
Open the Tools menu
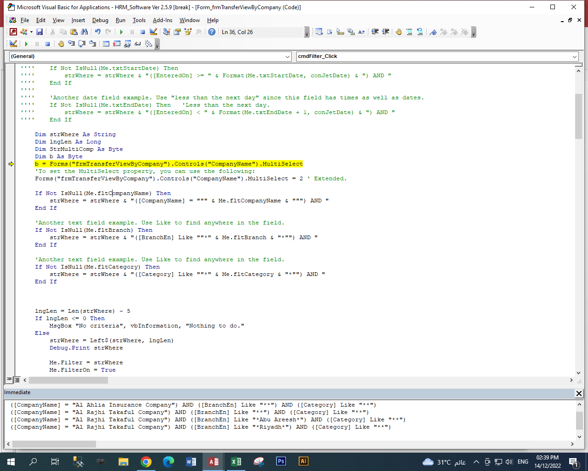139,20
